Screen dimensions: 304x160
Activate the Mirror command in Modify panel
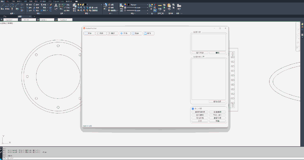36,8
